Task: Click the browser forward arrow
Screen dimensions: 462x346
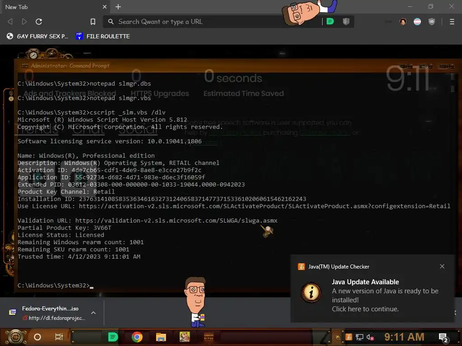Action: tap(24, 22)
